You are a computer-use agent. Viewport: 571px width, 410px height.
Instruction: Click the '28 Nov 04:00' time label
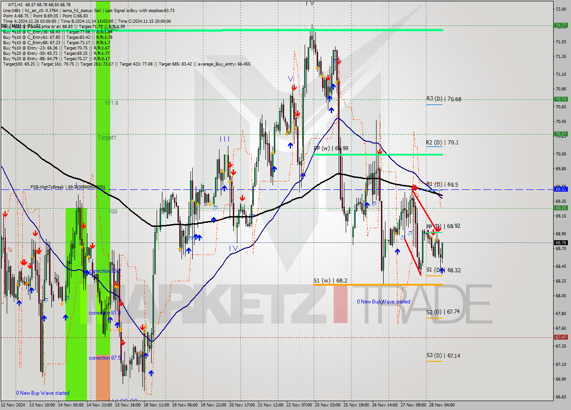click(442, 405)
